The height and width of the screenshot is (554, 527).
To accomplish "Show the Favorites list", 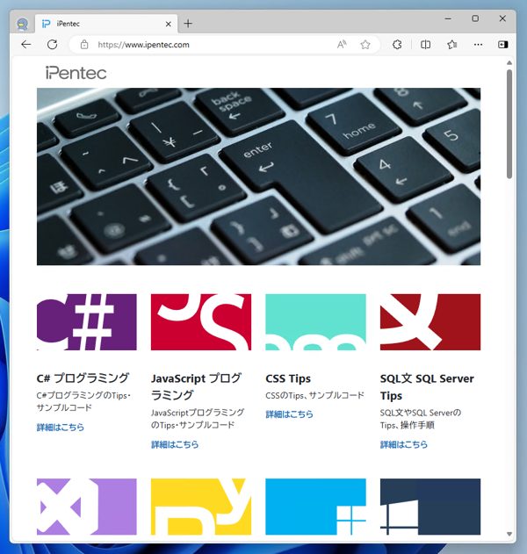I will (452, 45).
